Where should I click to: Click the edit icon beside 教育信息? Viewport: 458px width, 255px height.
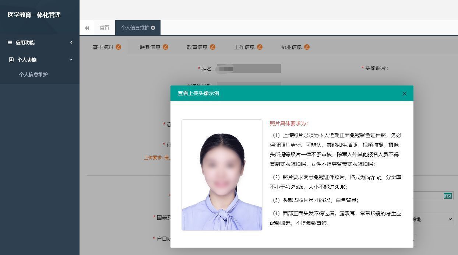coord(212,47)
